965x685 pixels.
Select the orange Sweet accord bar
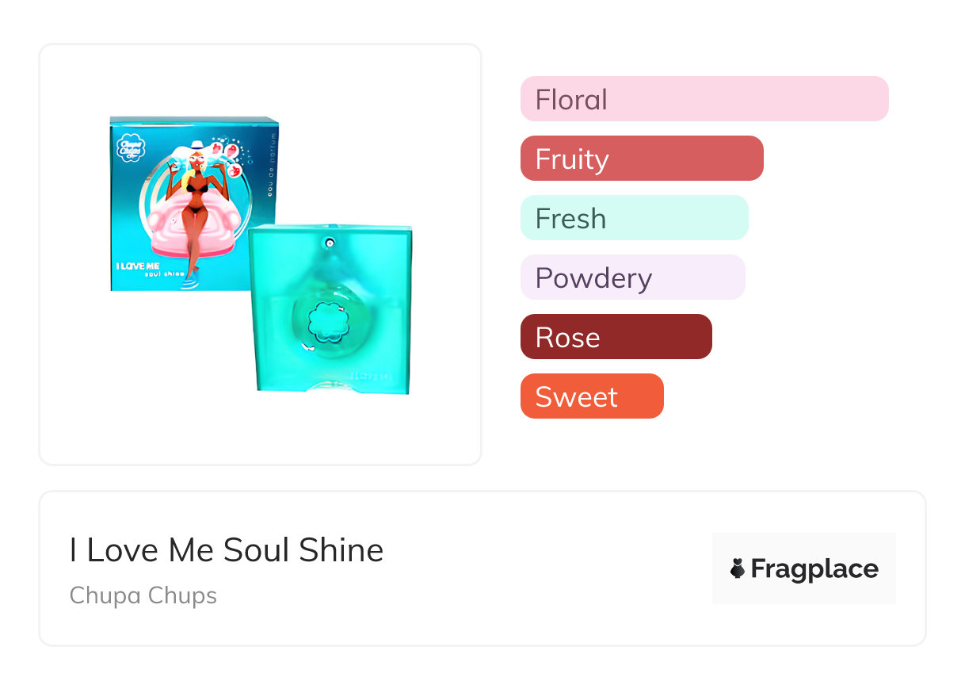coord(591,396)
